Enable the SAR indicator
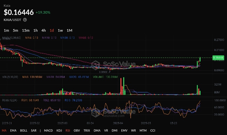 pyautogui.click(x=34, y=130)
